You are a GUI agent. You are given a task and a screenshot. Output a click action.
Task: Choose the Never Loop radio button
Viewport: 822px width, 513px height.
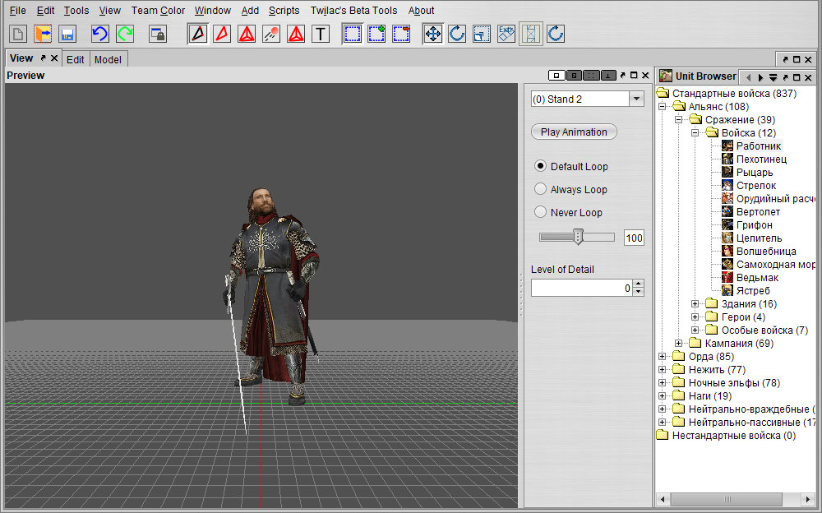(x=540, y=212)
